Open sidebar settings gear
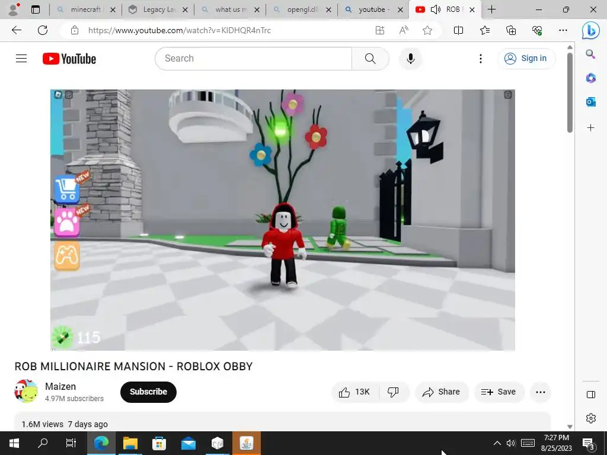This screenshot has height=455, width=607. 590,418
